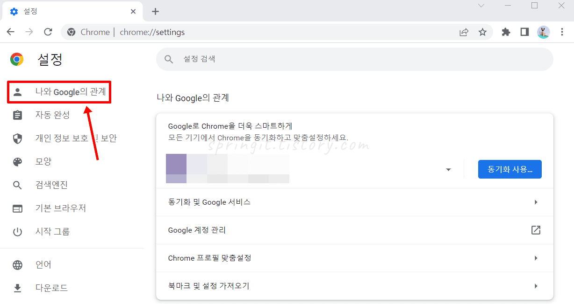Toggle the side panel icon
This screenshot has height=304, width=574.
524,32
